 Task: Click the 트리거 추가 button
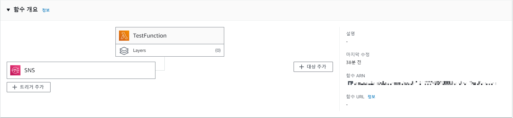[28, 87]
